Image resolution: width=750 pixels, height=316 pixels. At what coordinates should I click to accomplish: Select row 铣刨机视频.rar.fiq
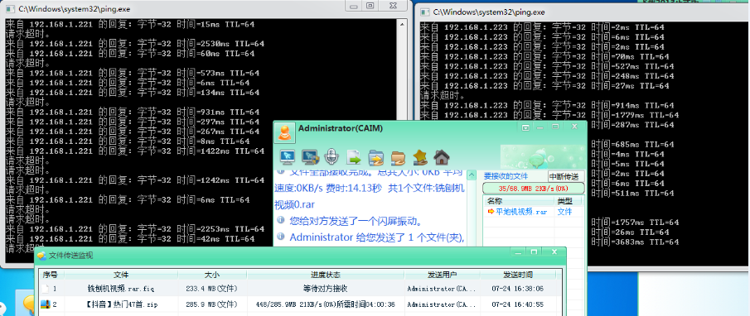coord(298,289)
